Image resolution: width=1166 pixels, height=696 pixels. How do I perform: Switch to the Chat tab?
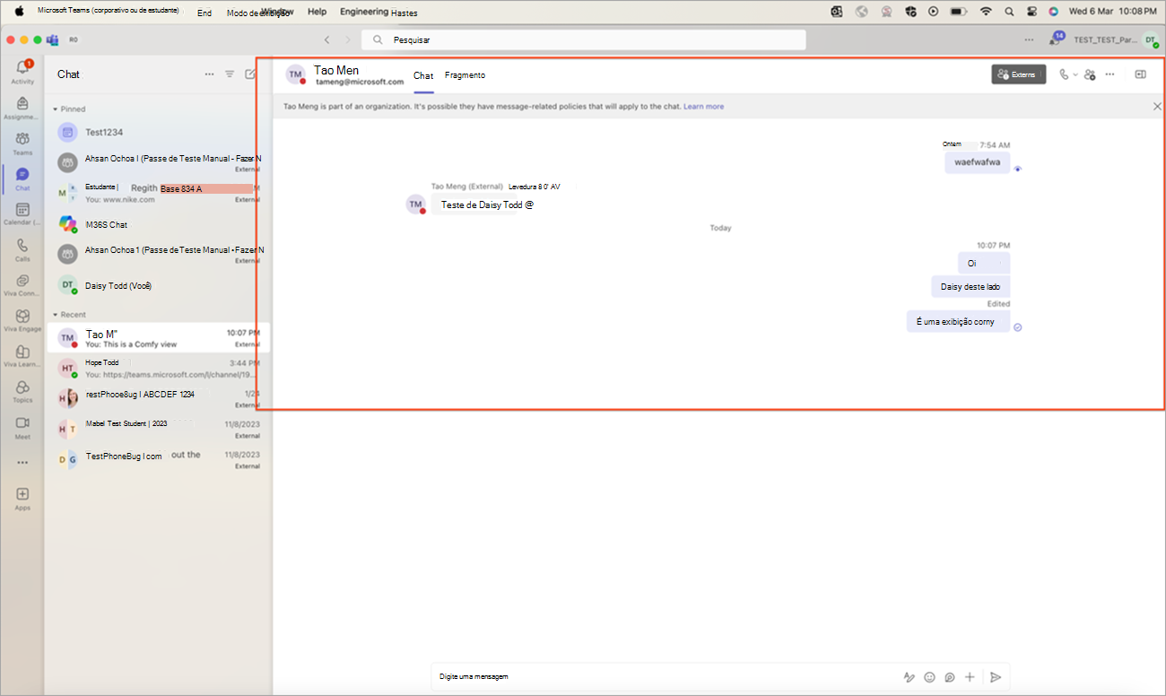tap(423, 75)
